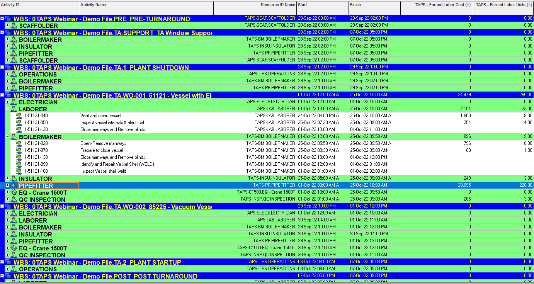Click the assignment icon for activity 1-51121-040
The image size is (534, 284).
coord(19,116)
